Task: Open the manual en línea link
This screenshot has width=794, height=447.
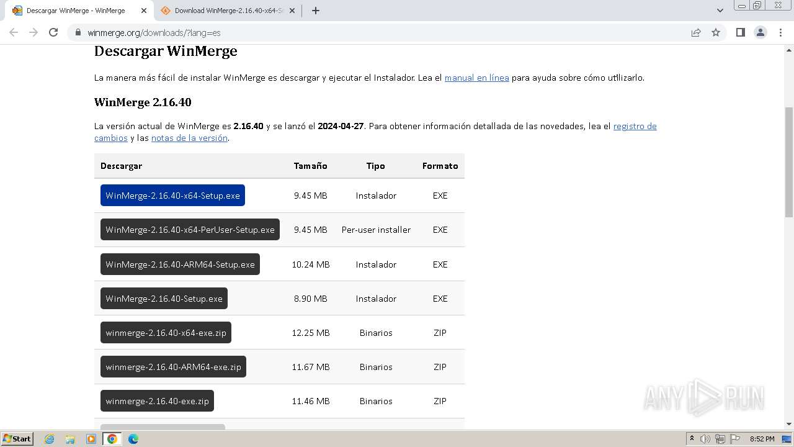Action: coord(476,78)
